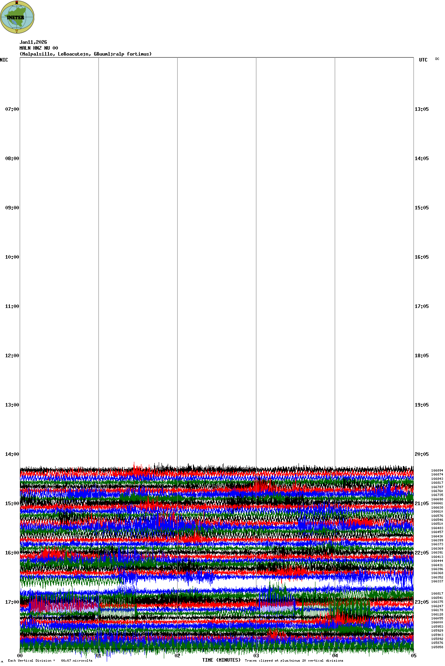Click the UTC time column header
445x666 pixels.
coord(423,60)
